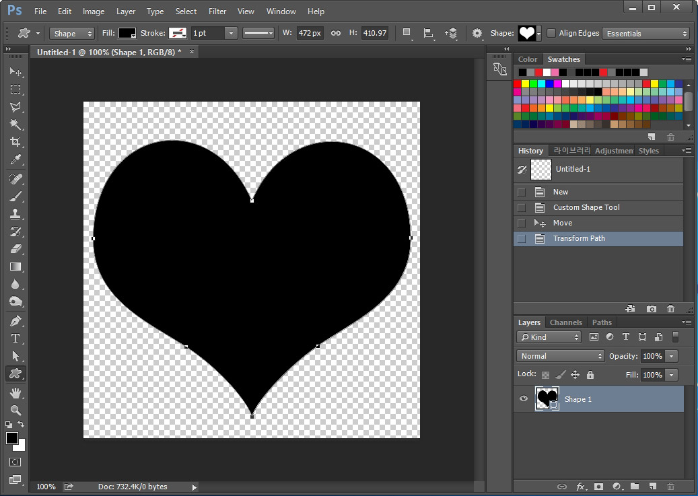Select the Custom Shape tool in toolbox

click(15, 374)
